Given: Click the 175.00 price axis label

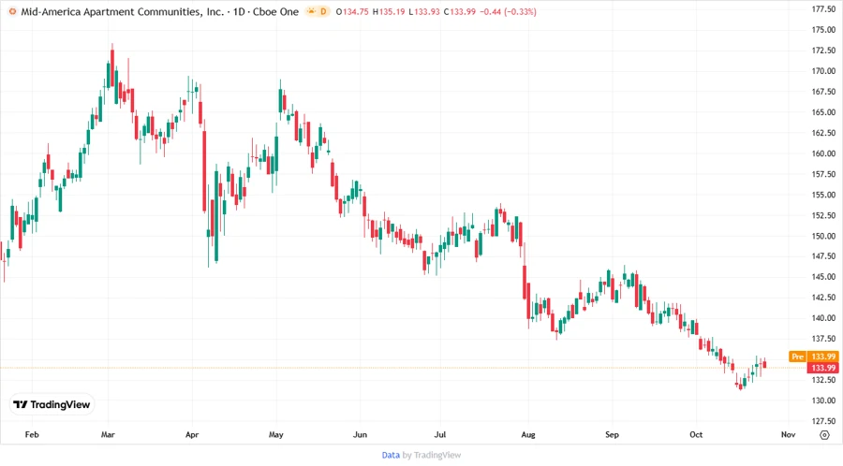Looking at the screenshot, I should click(x=823, y=30).
